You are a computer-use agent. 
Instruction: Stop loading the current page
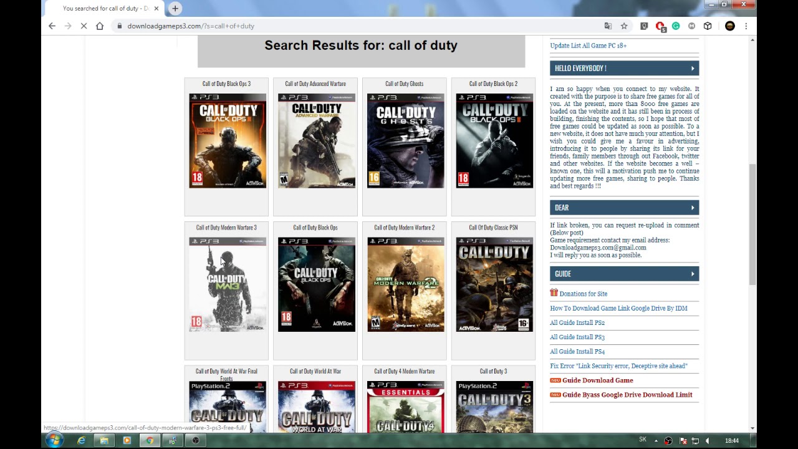84,26
